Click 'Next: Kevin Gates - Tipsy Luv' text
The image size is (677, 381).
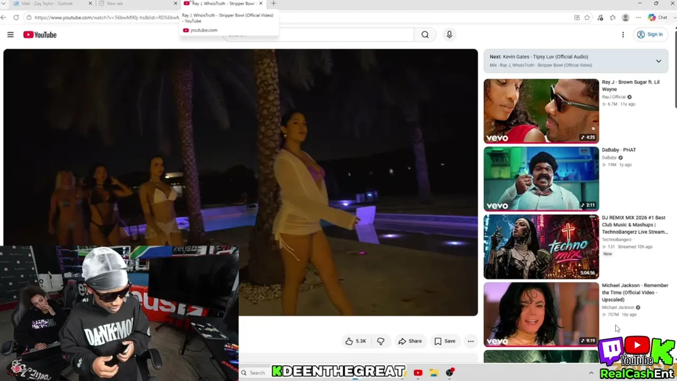pyautogui.click(x=539, y=57)
